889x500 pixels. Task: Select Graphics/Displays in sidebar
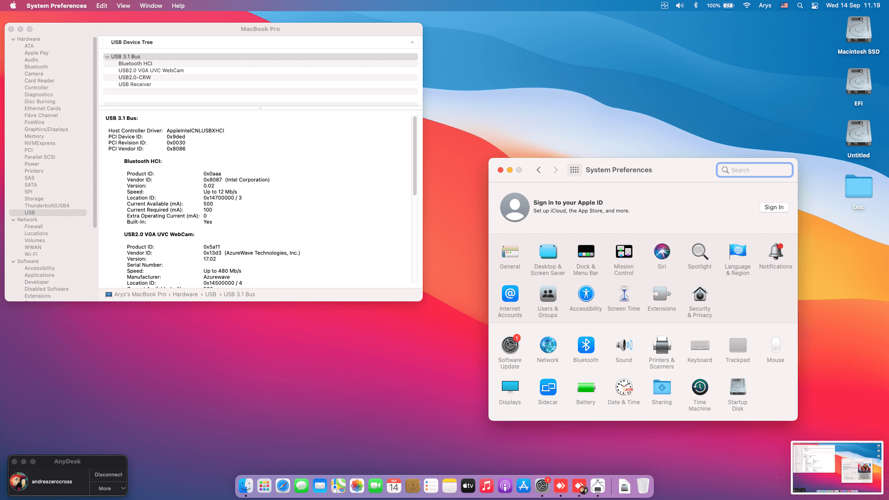[x=46, y=130]
